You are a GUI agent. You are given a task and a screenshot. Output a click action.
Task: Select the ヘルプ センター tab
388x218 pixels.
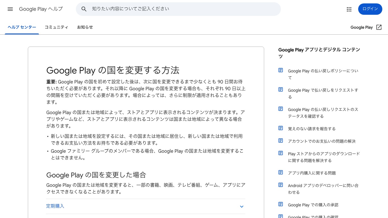click(x=22, y=27)
